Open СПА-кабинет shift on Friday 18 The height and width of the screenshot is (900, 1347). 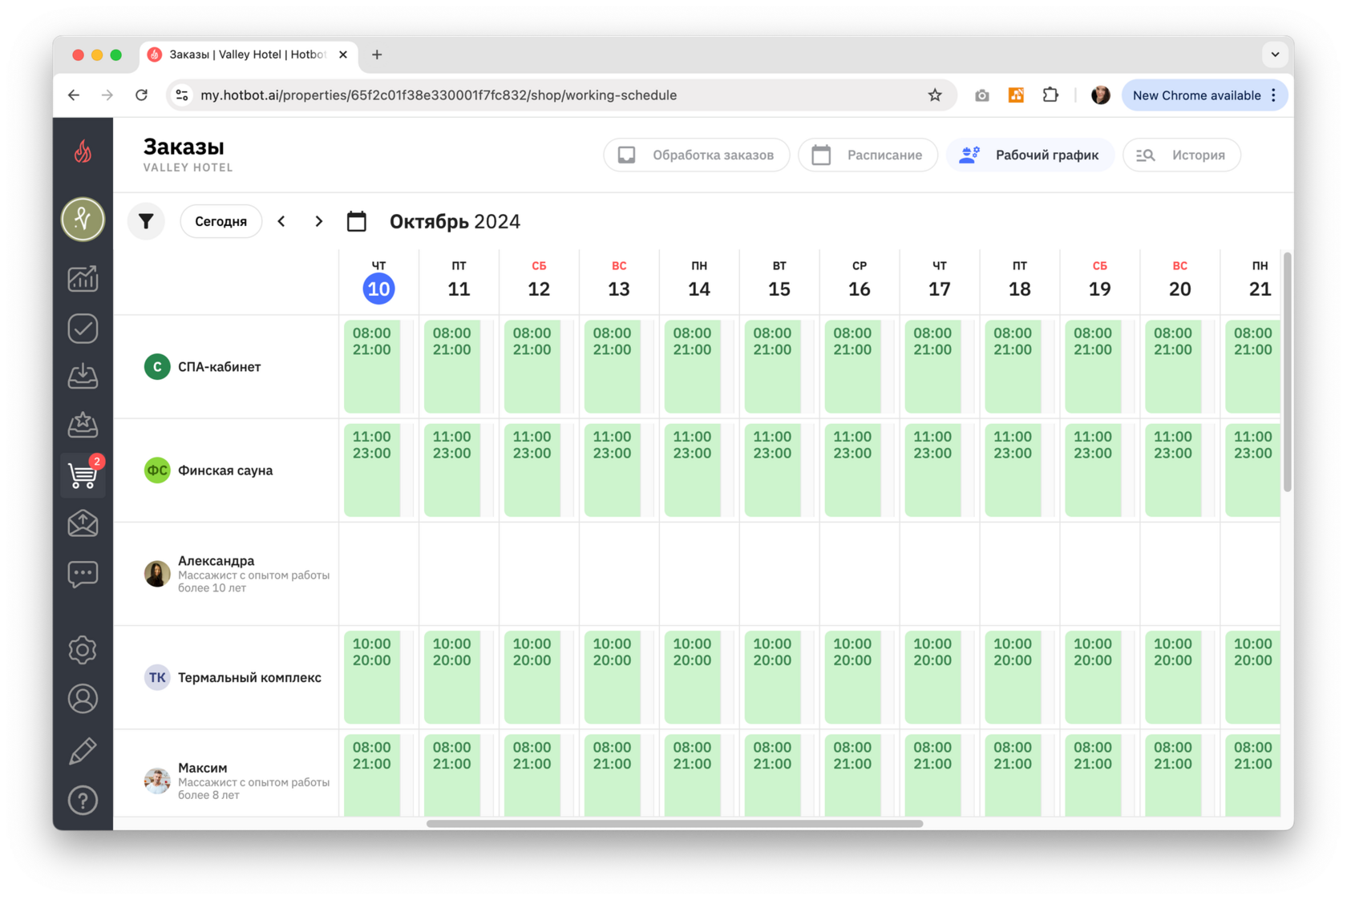pyautogui.click(x=1013, y=366)
